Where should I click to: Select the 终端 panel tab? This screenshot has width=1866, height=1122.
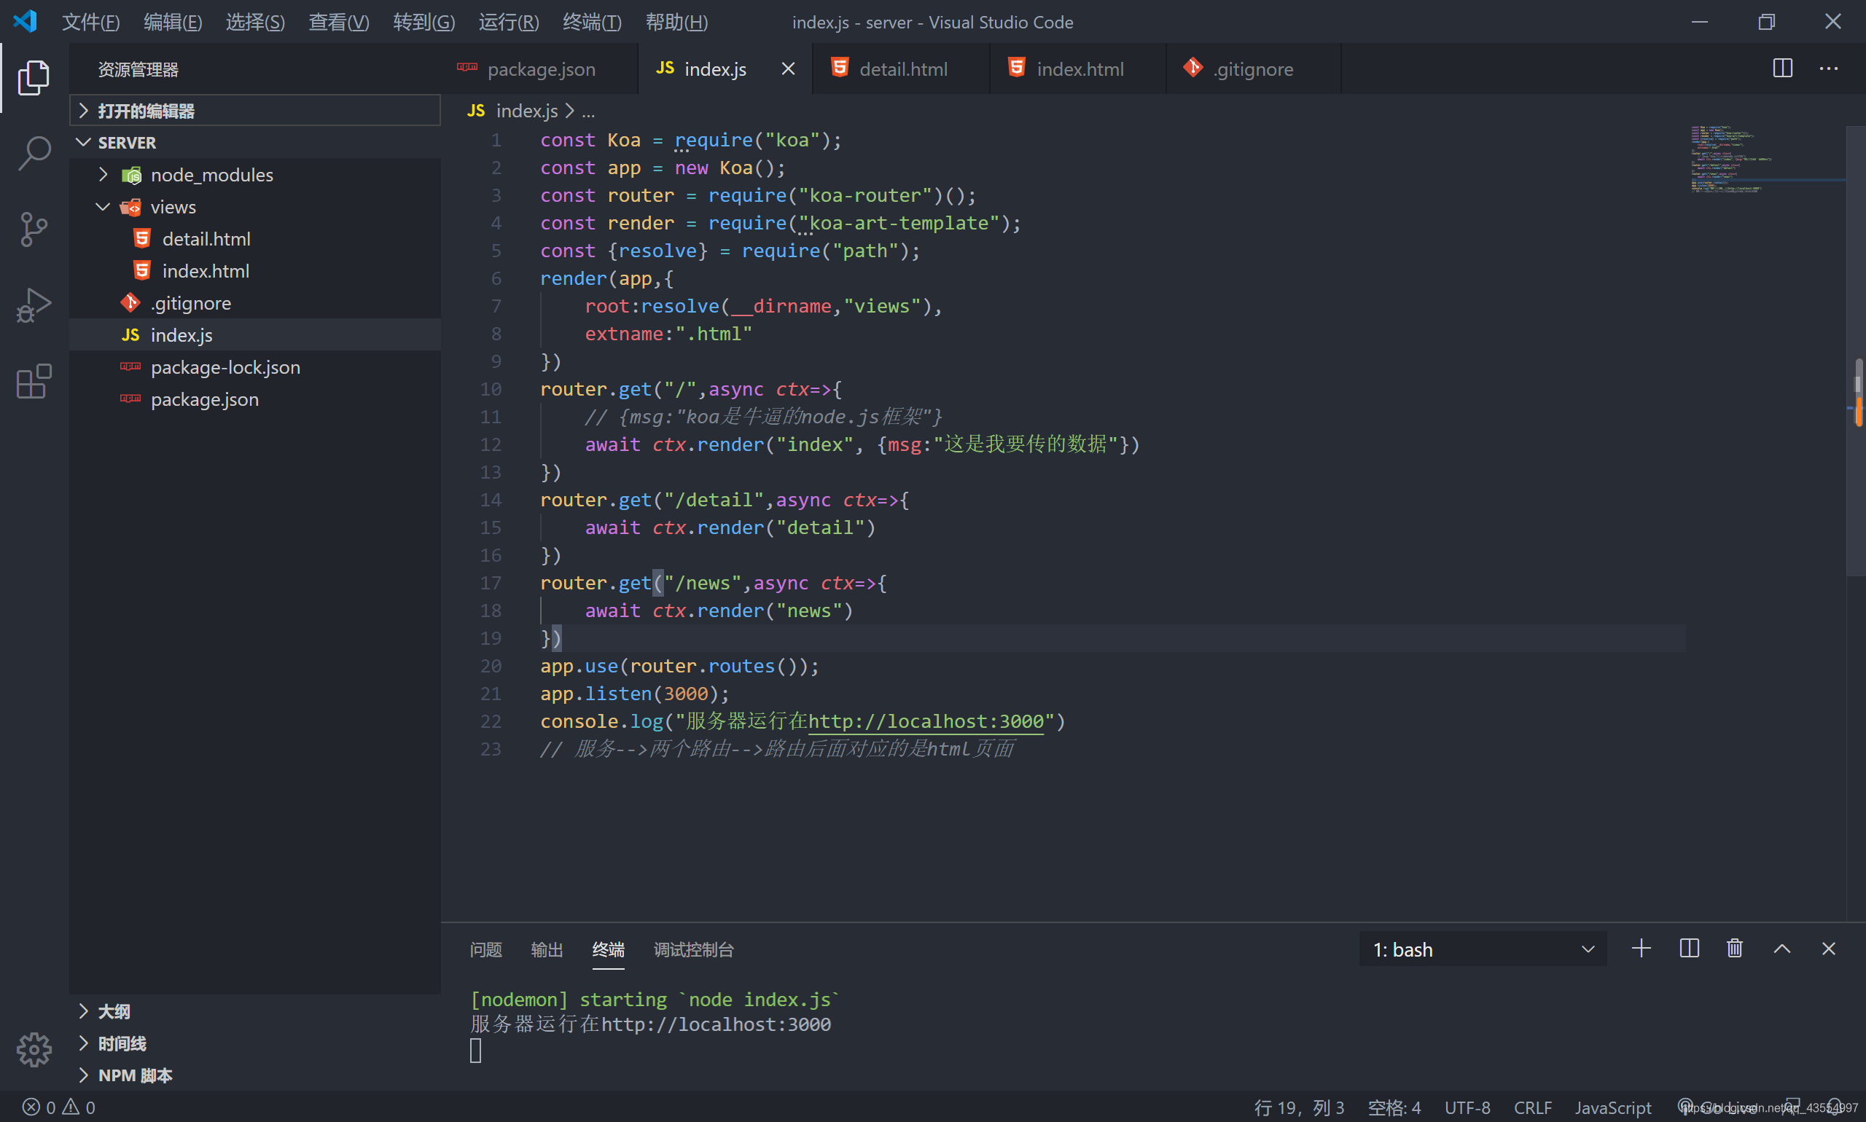tap(608, 949)
